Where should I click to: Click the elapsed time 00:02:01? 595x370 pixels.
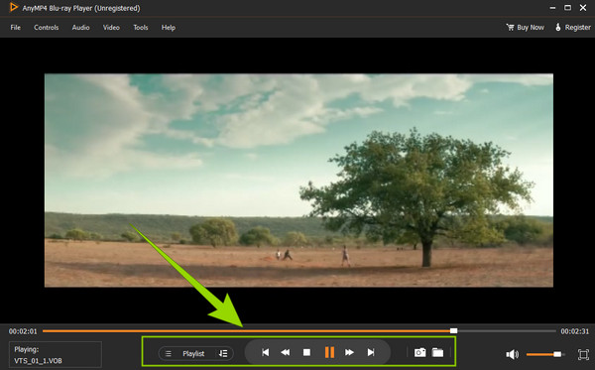tap(23, 331)
